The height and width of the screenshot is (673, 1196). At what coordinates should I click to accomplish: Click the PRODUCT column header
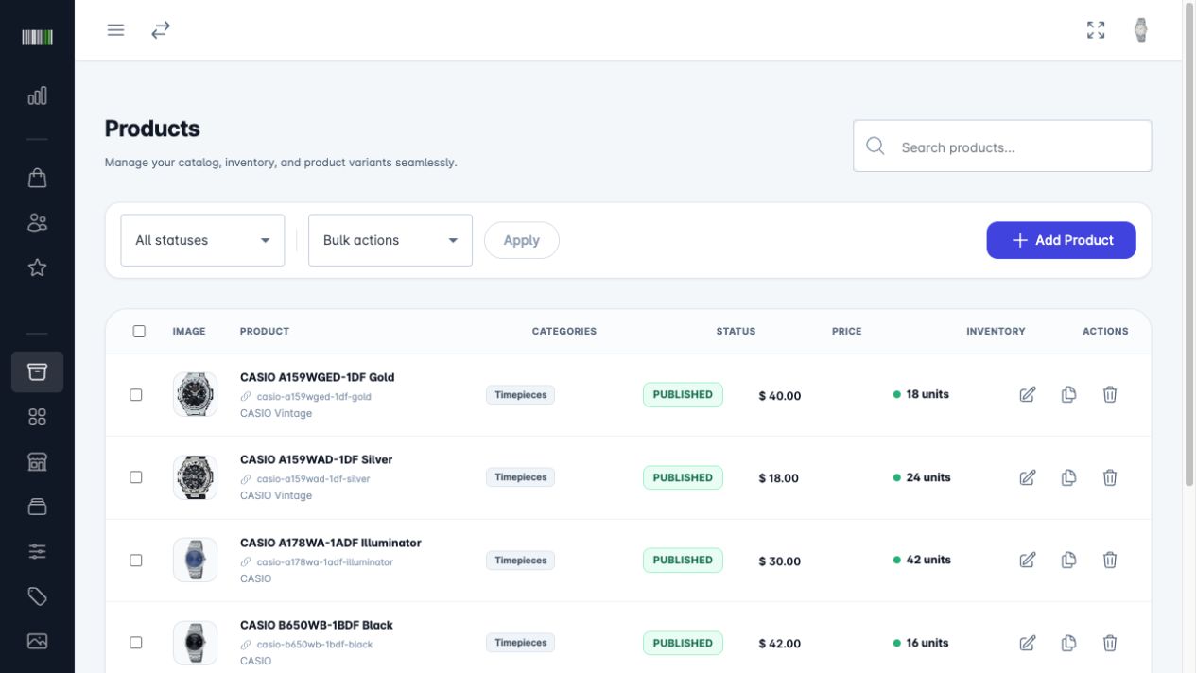tap(265, 331)
